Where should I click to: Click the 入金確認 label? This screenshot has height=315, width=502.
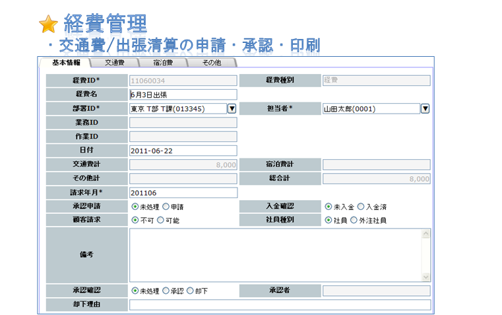[280, 206]
